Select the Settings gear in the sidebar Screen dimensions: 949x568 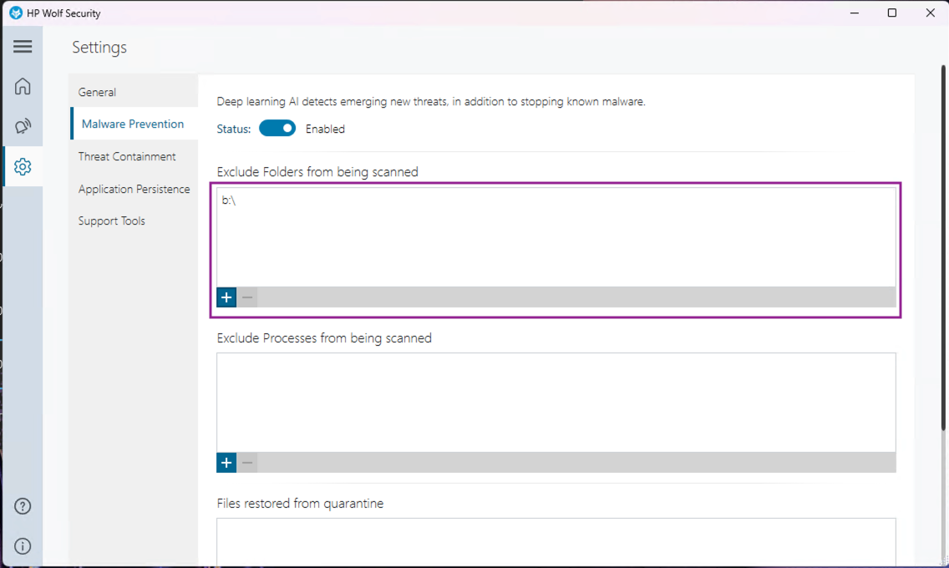pyautogui.click(x=23, y=166)
